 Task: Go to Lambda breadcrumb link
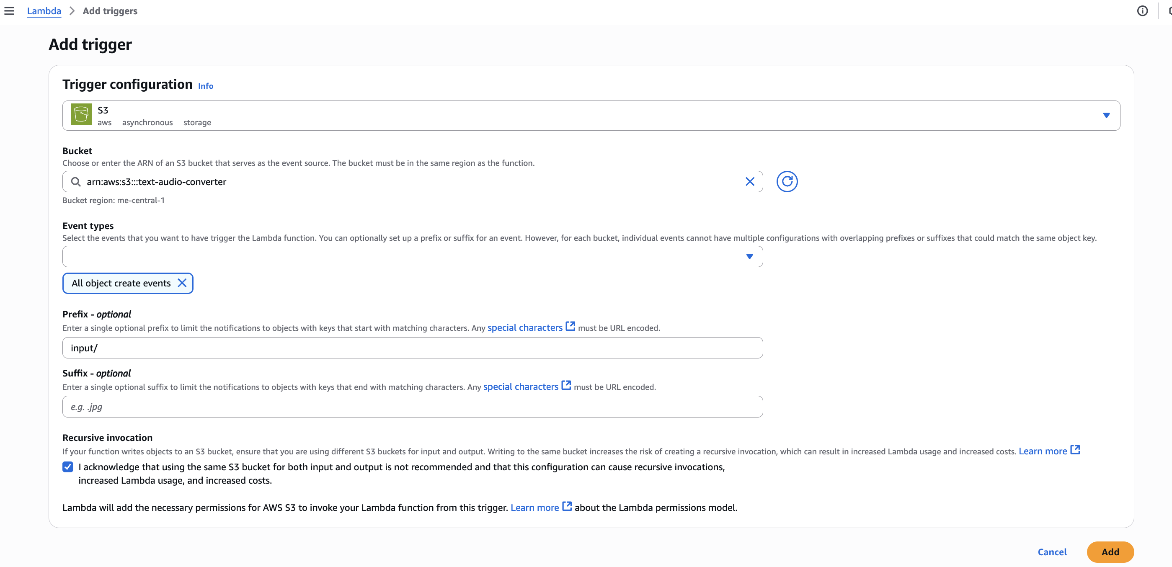click(44, 11)
